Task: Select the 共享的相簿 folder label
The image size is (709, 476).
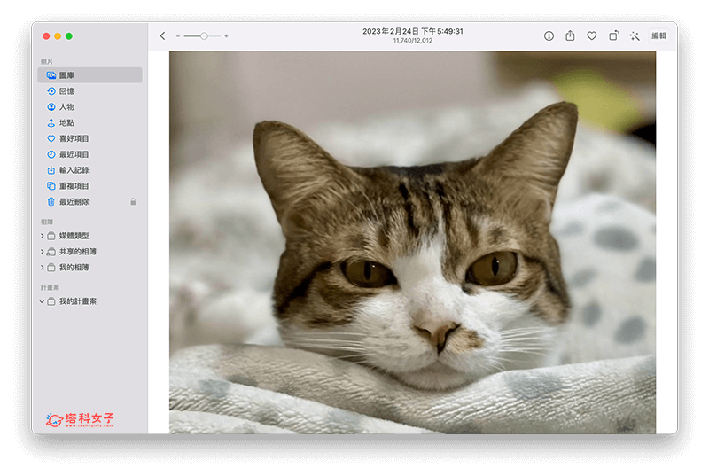Action: (x=78, y=252)
